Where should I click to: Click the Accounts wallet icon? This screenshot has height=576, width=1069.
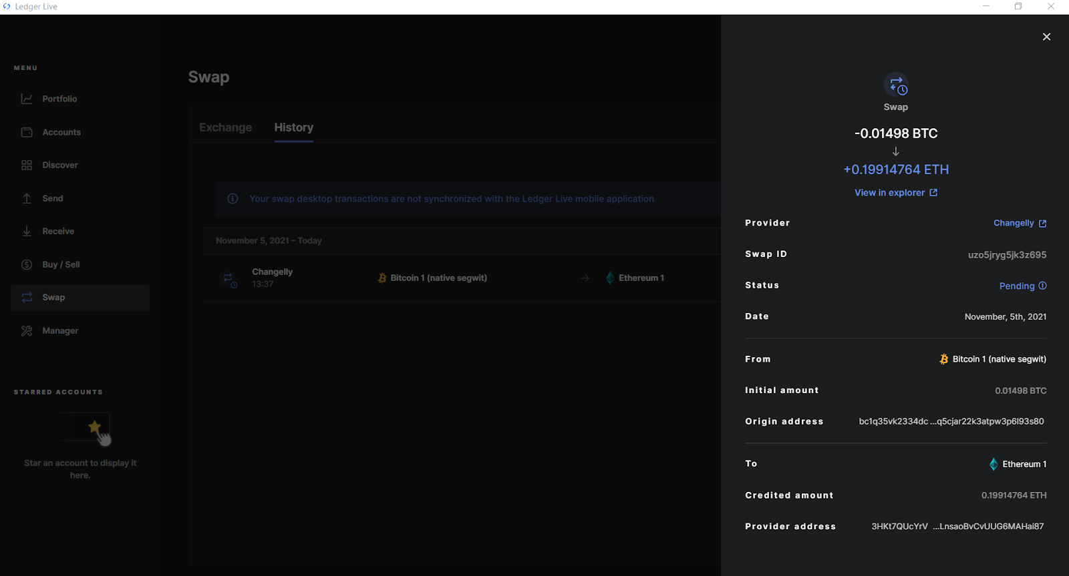(x=27, y=132)
